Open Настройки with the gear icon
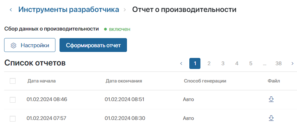This screenshot has height=125, width=297. [x=30, y=45]
